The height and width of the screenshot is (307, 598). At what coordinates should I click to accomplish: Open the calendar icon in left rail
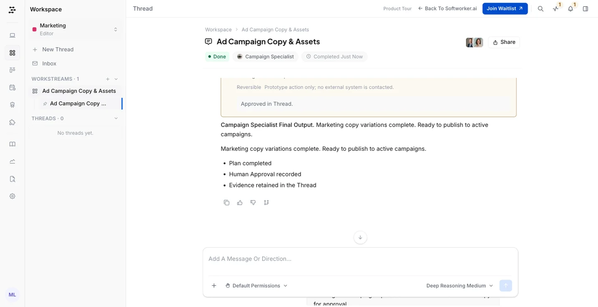[12, 87]
